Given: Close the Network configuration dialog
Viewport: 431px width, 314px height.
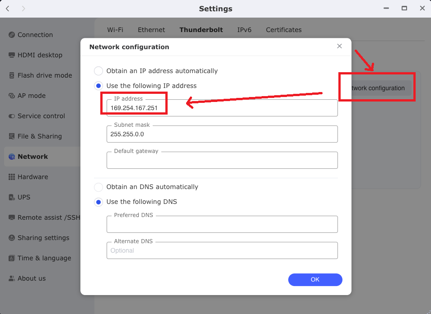Looking at the screenshot, I should [339, 46].
